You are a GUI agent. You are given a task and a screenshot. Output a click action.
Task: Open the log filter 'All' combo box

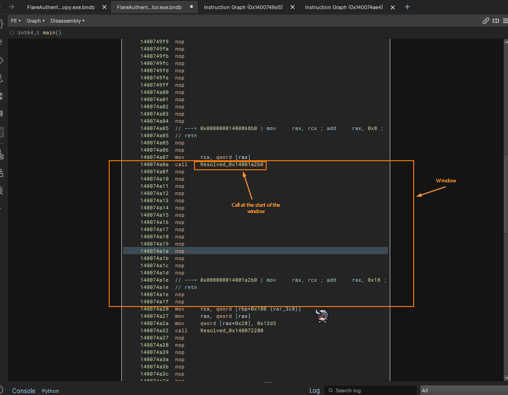(464, 390)
